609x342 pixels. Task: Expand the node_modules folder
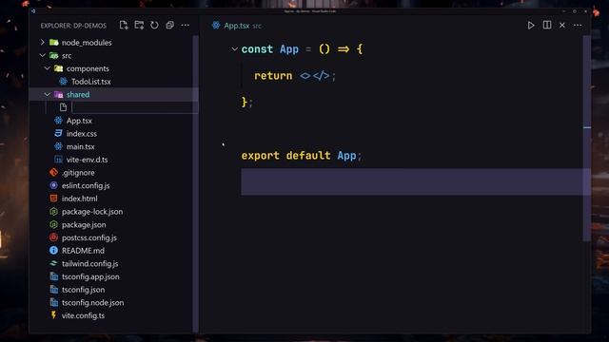(43, 42)
